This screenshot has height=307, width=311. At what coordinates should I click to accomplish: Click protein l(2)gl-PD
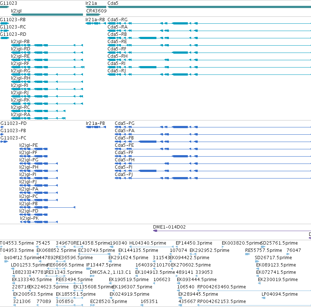[33, 215]
